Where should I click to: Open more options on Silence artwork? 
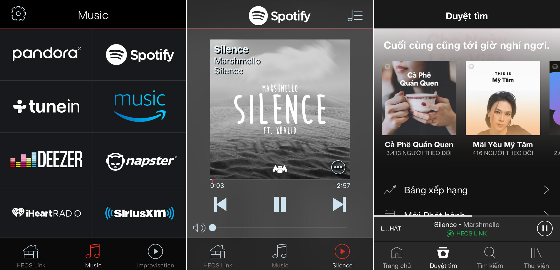[x=338, y=167]
